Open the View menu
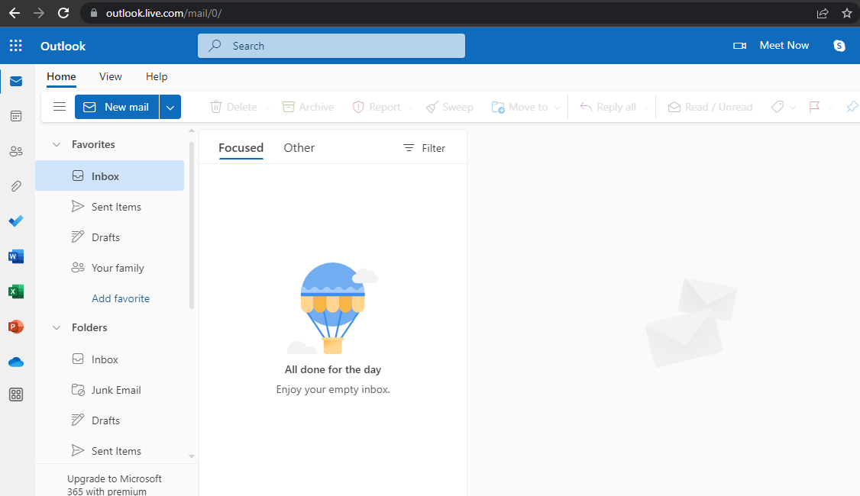Image resolution: width=860 pixels, height=496 pixels. coord(110,76)
